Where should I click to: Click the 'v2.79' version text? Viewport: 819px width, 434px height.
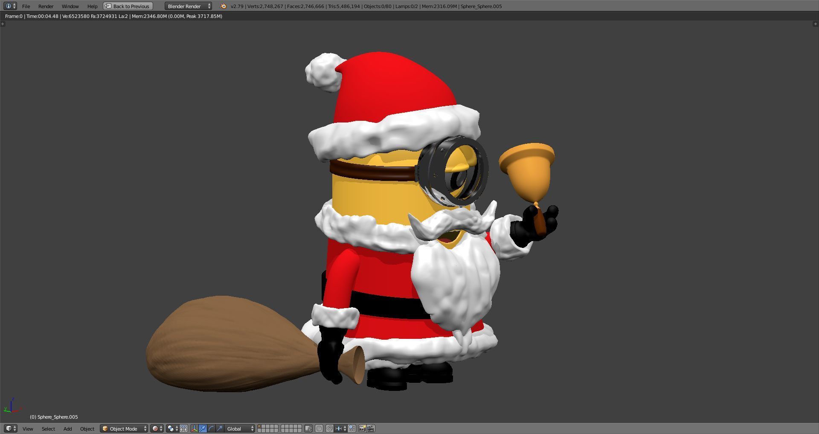coord(237,6)
